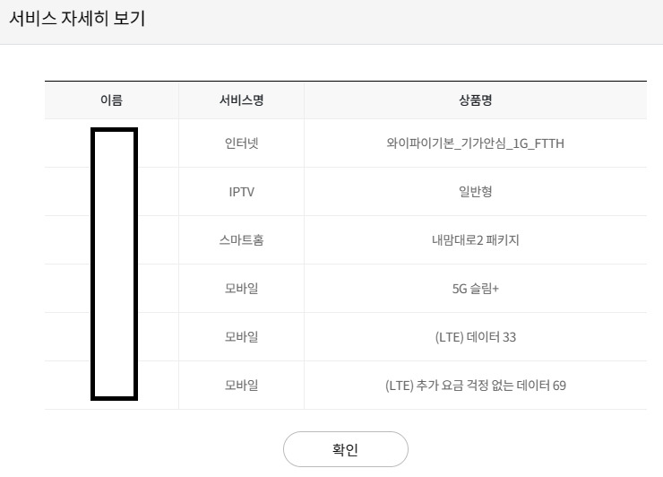
Task: Select the (LTE) 데이터 33 product
Action: pyautogui.click(x=475, y=337)
